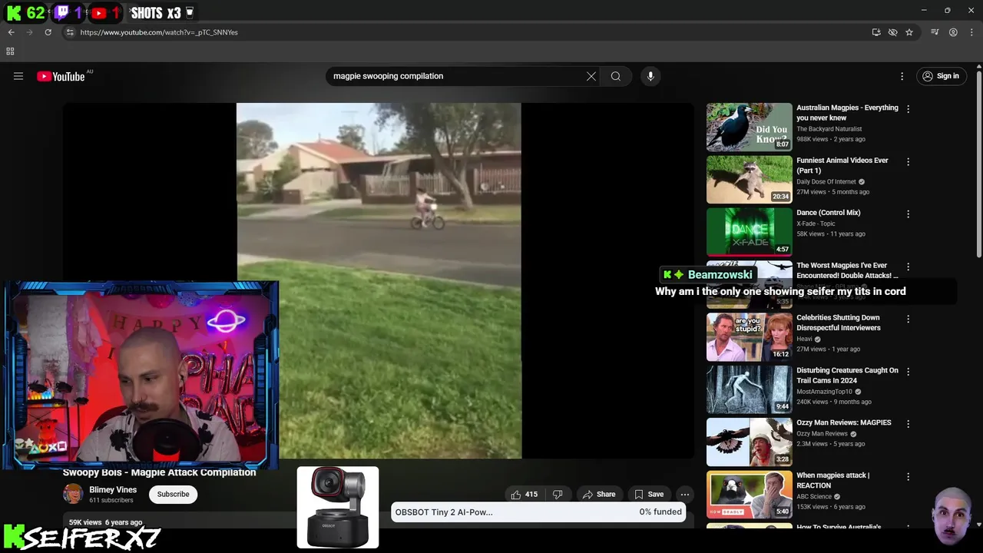Click the browser back arrow
This screenshot has height=553, width=983.
click(x=11, y=32)
